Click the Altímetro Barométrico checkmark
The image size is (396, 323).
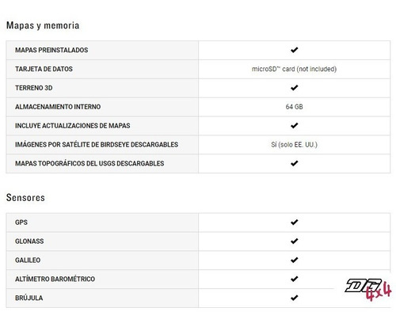294,279
